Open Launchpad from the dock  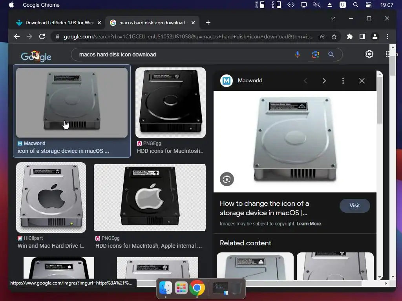coord(181,288)
